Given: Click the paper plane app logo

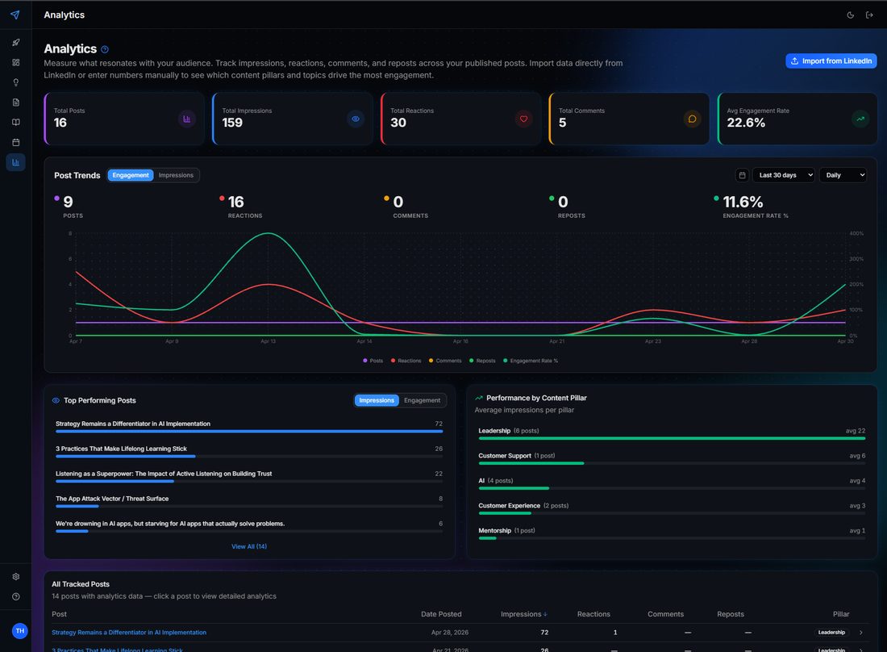Looking at the screenshot, I should 15,15.
